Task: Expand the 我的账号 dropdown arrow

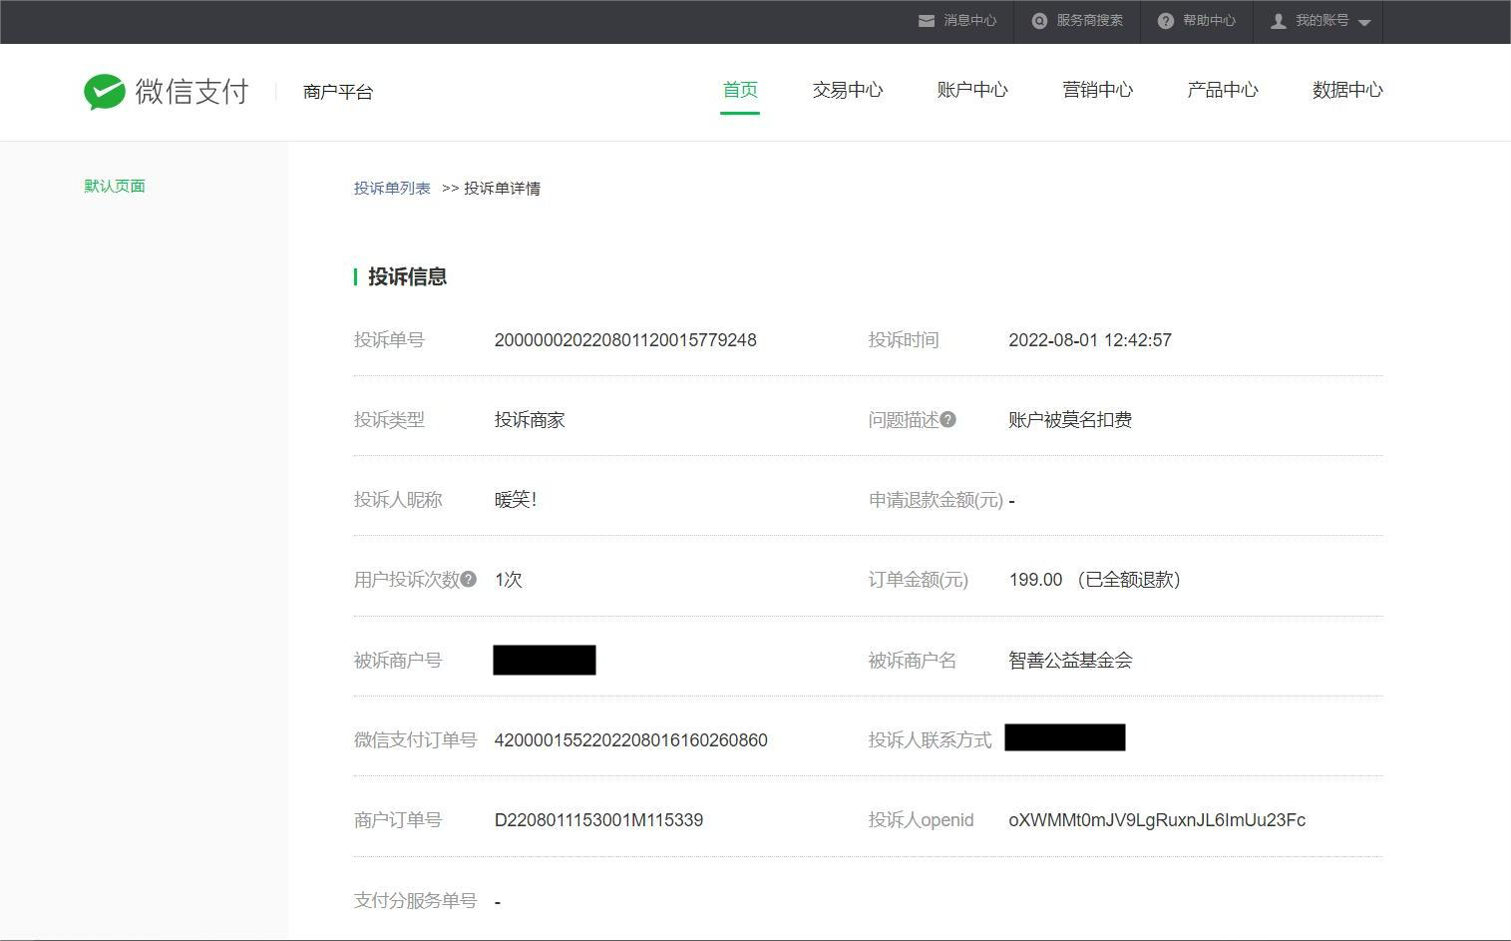Action: 1364,23
